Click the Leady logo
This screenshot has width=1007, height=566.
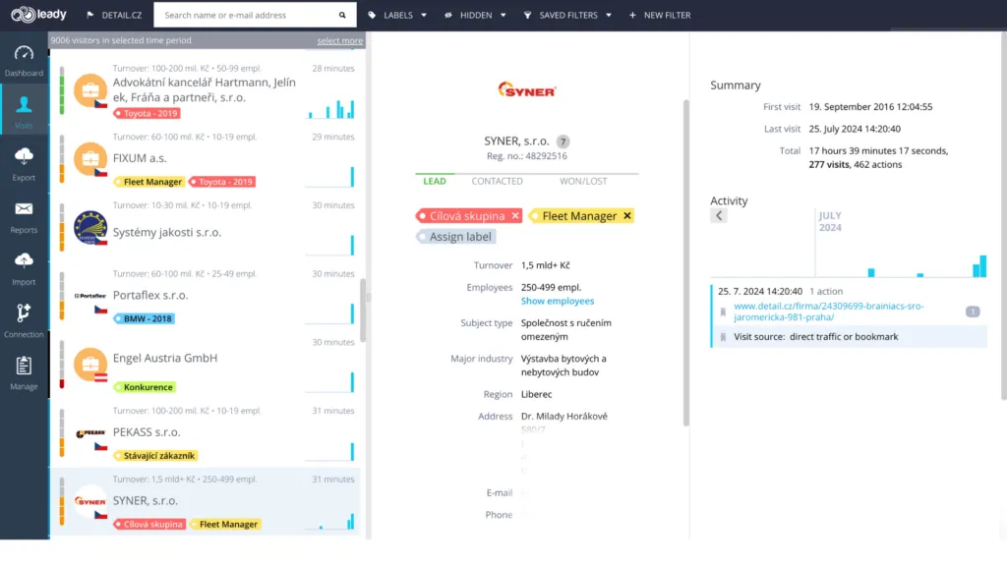point(38,14)
